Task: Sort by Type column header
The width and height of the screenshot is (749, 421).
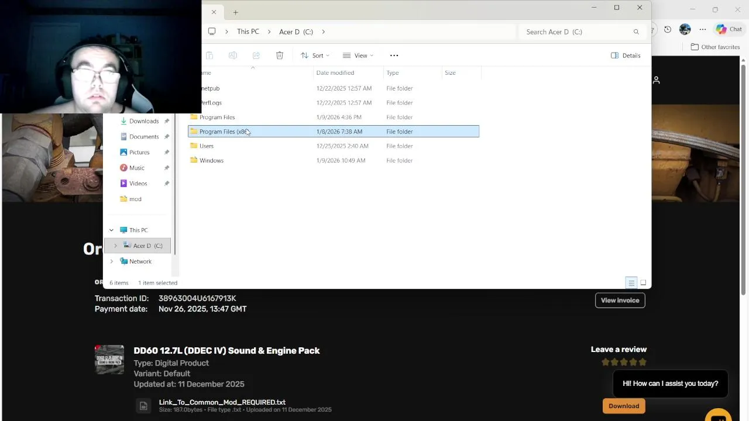Action: coord(393,73)
